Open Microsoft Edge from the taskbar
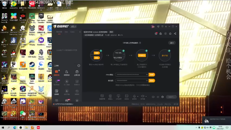The image size is (231, 130). point(15,128)
